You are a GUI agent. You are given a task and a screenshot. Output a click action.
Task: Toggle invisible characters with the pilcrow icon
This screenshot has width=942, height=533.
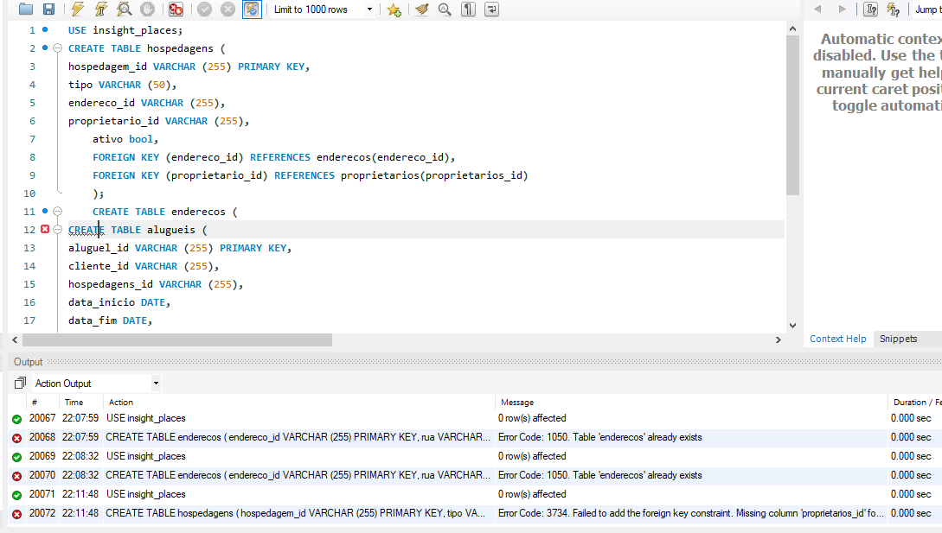(468, 10)
